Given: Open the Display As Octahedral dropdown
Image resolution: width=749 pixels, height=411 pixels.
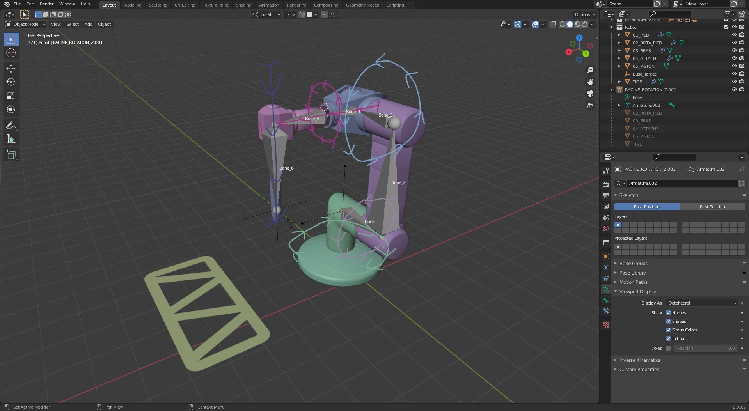Looking at the screenshot, I should (x=701, y=303).
